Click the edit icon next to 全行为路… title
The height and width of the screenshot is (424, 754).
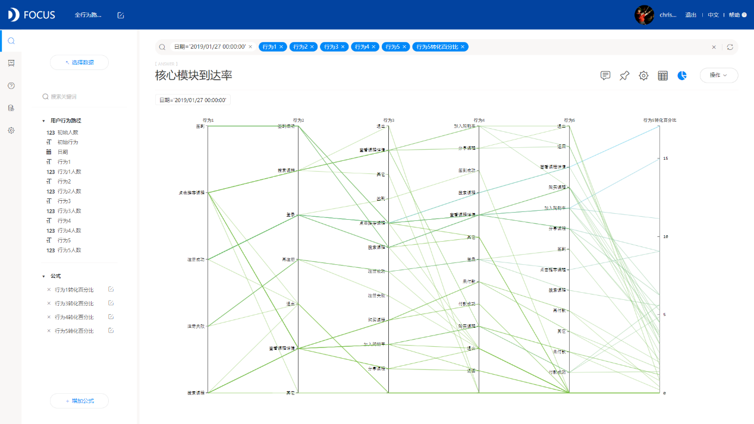tap(121, 15)
